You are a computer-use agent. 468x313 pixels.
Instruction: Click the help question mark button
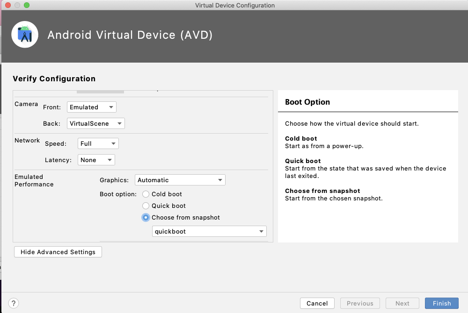coord(14,303)
